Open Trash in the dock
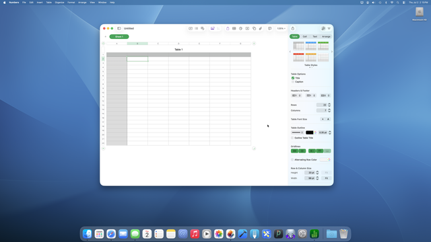431x242 pixels. (343, 234)
